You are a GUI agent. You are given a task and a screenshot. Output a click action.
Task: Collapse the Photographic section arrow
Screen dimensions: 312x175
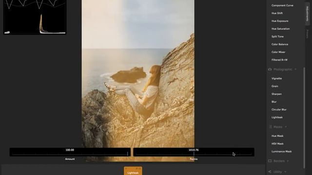pos(295,69)
